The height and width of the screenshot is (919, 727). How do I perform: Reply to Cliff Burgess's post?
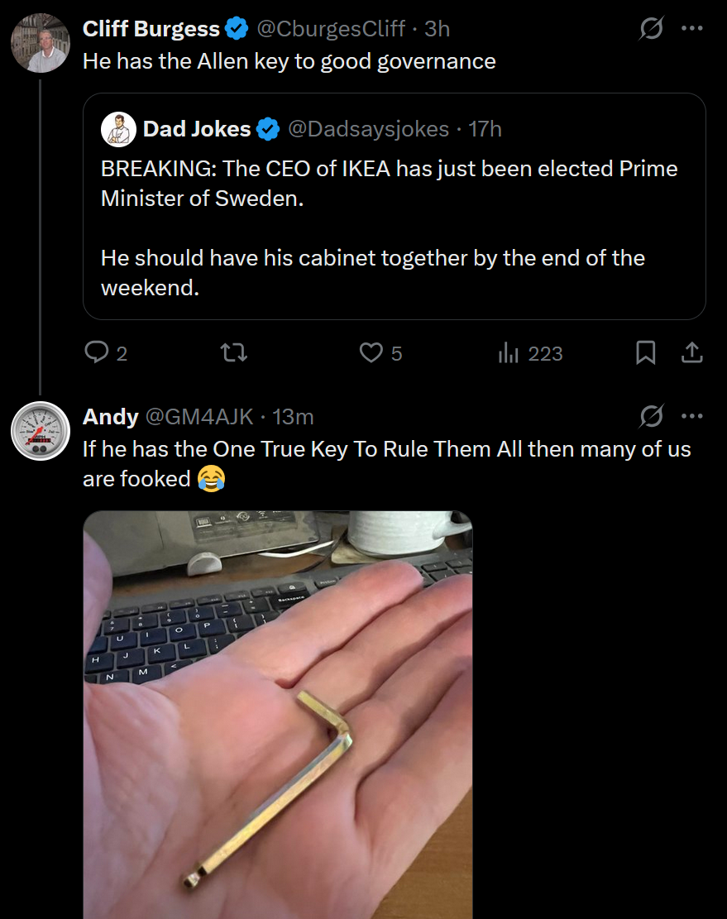pos(97,354)
